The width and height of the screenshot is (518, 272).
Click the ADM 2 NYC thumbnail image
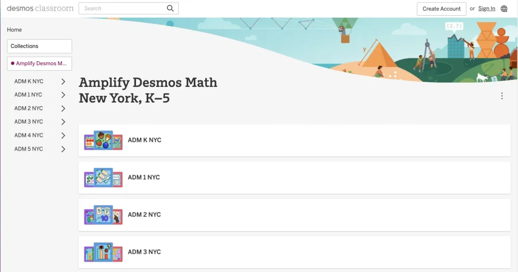pos(103,215)
